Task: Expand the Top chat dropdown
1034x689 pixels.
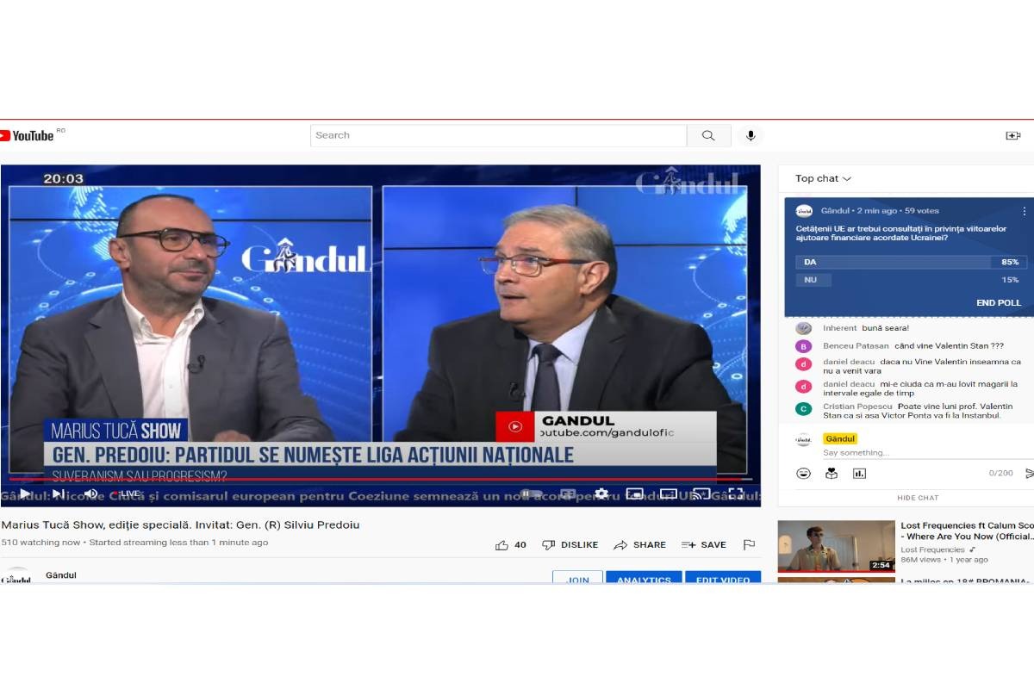Action: [x=823, y=178]
